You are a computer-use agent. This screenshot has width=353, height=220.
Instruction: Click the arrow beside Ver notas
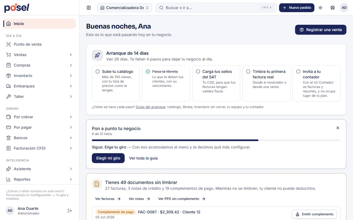click(x=148, y=199)
